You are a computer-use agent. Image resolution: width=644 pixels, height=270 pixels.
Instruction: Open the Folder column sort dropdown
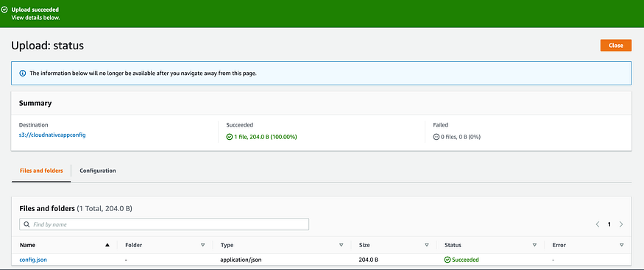click(202, 245)
